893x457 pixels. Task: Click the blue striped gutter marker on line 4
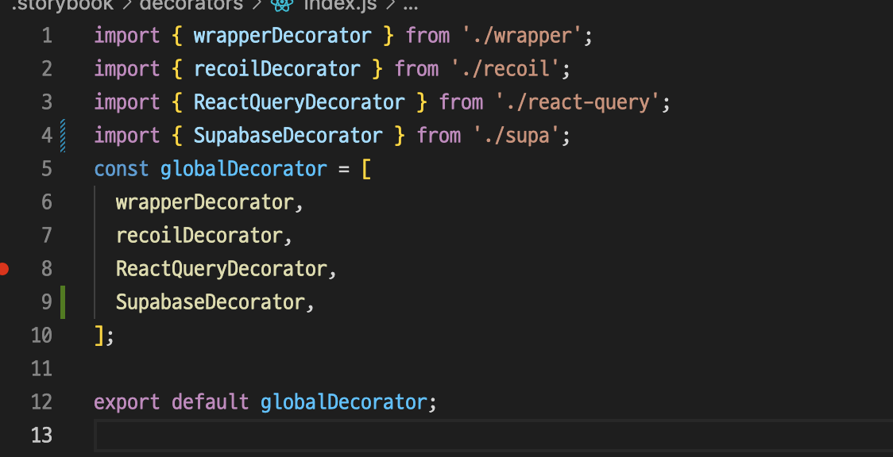click(63, 136)
